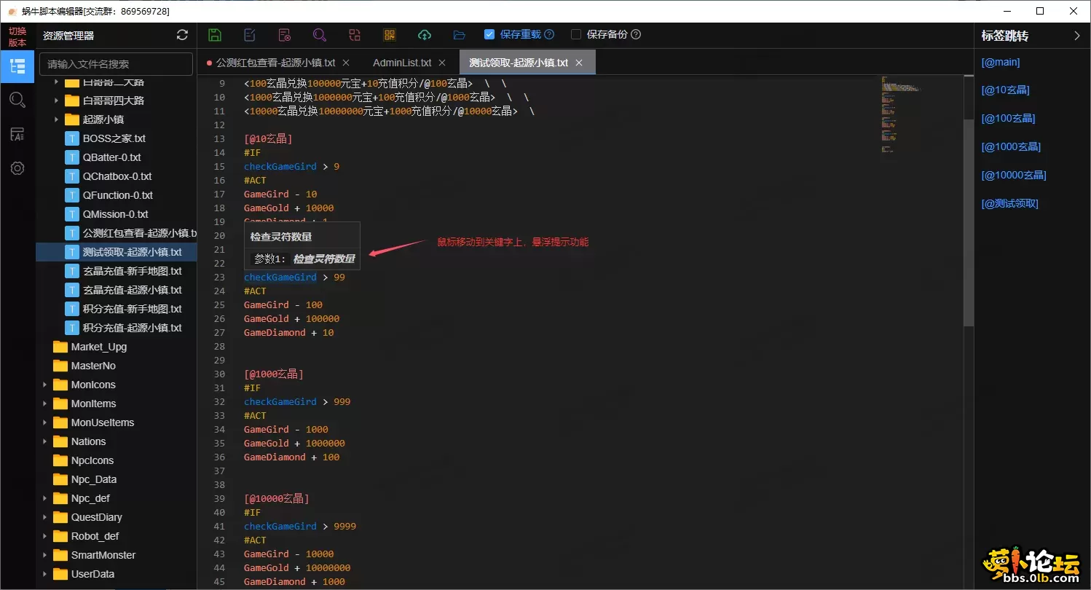Jump to the [@10000玄晶] label
This screenshot has width=1091, height=590.
tap(1014, 175)
